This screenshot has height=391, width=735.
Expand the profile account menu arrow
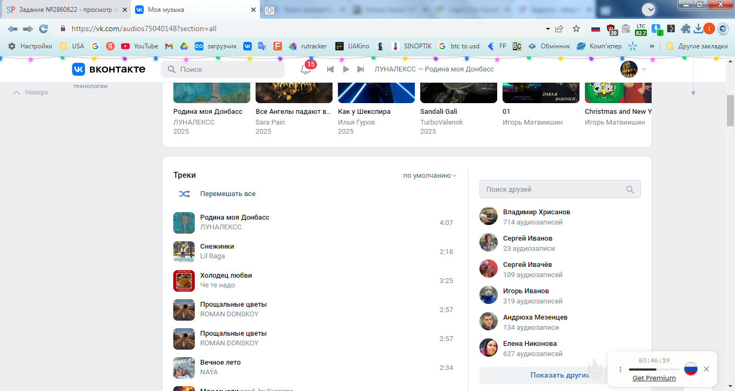coord(644,69)
